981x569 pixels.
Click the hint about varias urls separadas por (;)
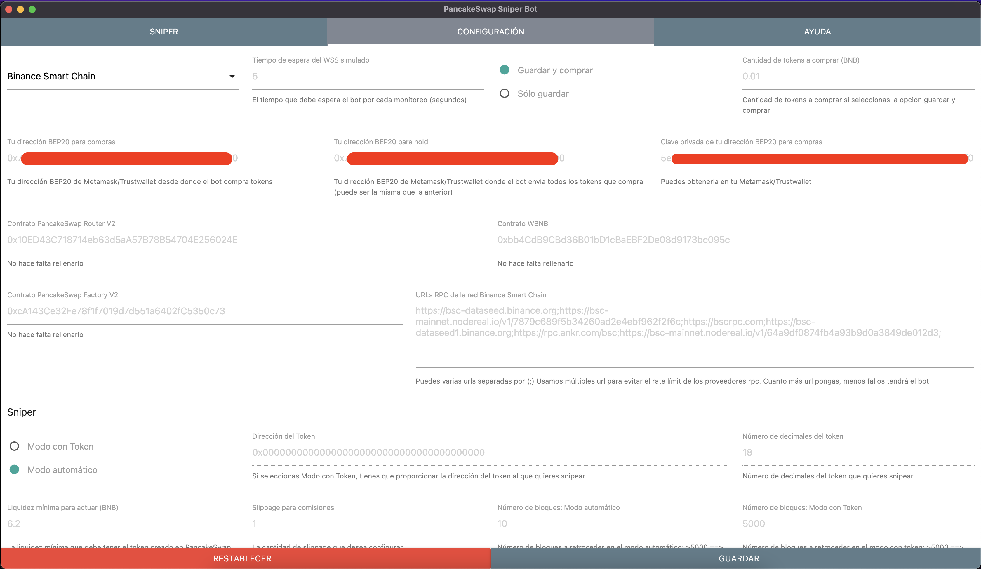(x=672, y=381)
